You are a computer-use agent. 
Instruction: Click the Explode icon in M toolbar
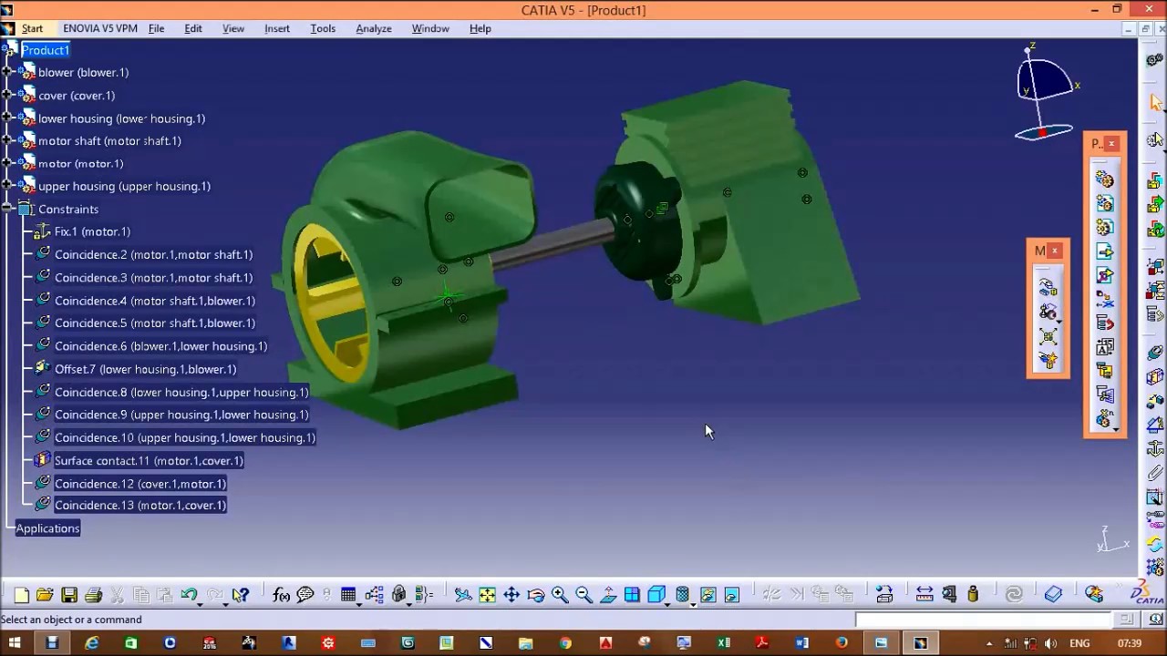pos(1048,336)
